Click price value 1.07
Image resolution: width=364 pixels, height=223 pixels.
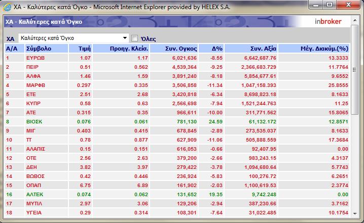point(85,58)
